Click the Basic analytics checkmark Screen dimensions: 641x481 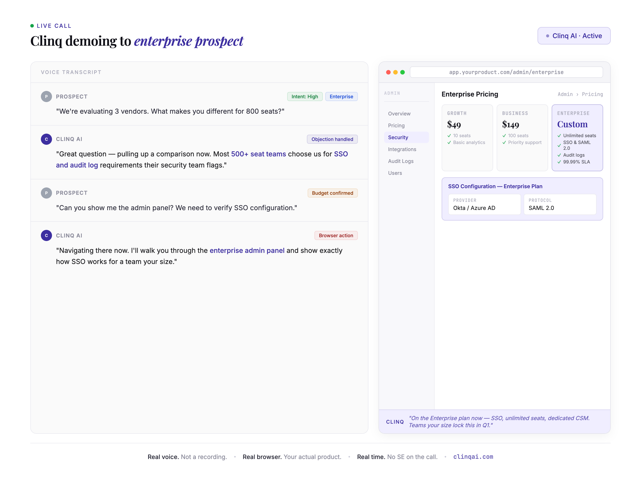click(449, 142)
